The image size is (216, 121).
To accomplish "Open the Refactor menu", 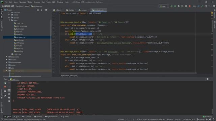I will [37, 2].
